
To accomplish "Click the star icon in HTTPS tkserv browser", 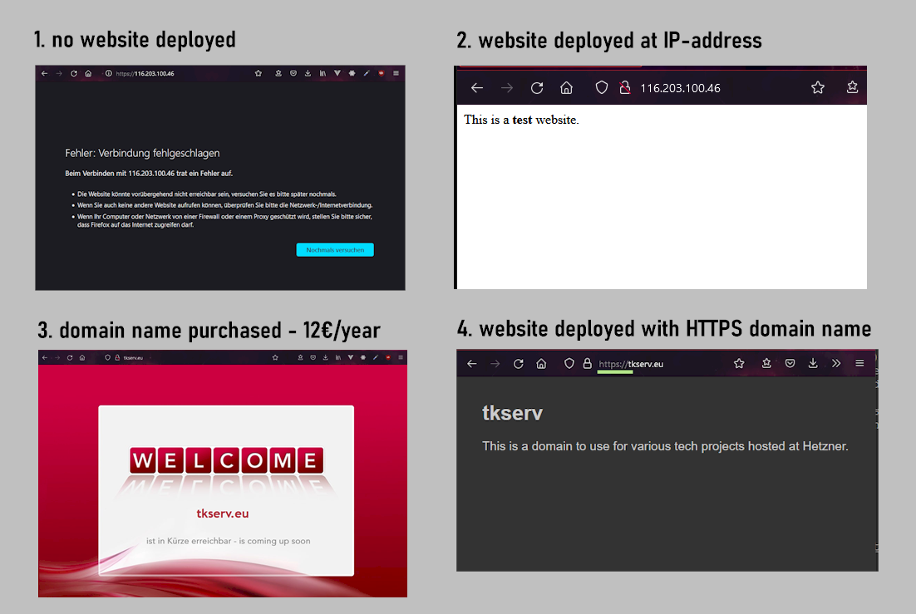I will (x=739, y=364).
